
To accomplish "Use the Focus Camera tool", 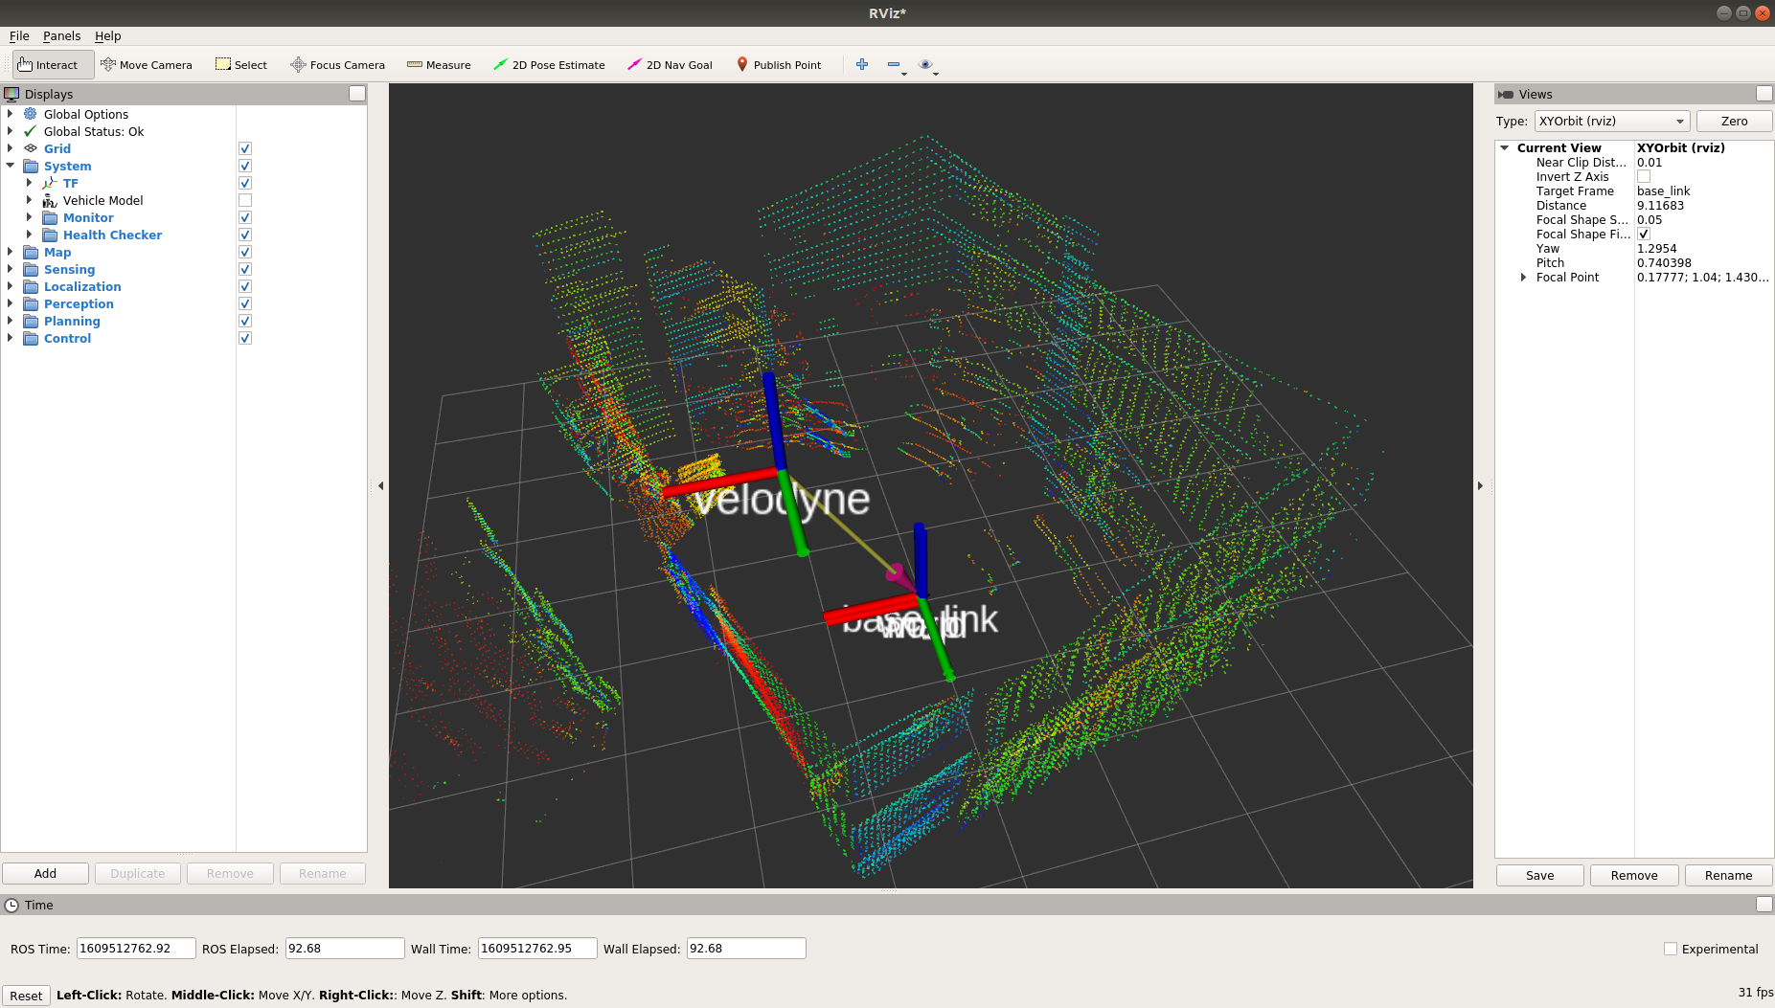I will click(x=337, y=64).
